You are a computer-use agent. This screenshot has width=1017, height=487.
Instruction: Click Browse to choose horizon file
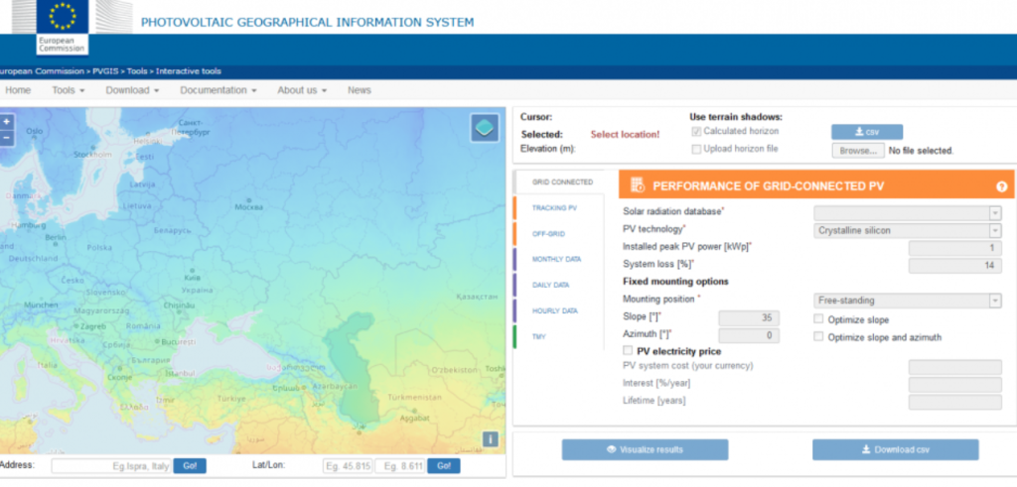pyautogui.click(x=857, y=150)
